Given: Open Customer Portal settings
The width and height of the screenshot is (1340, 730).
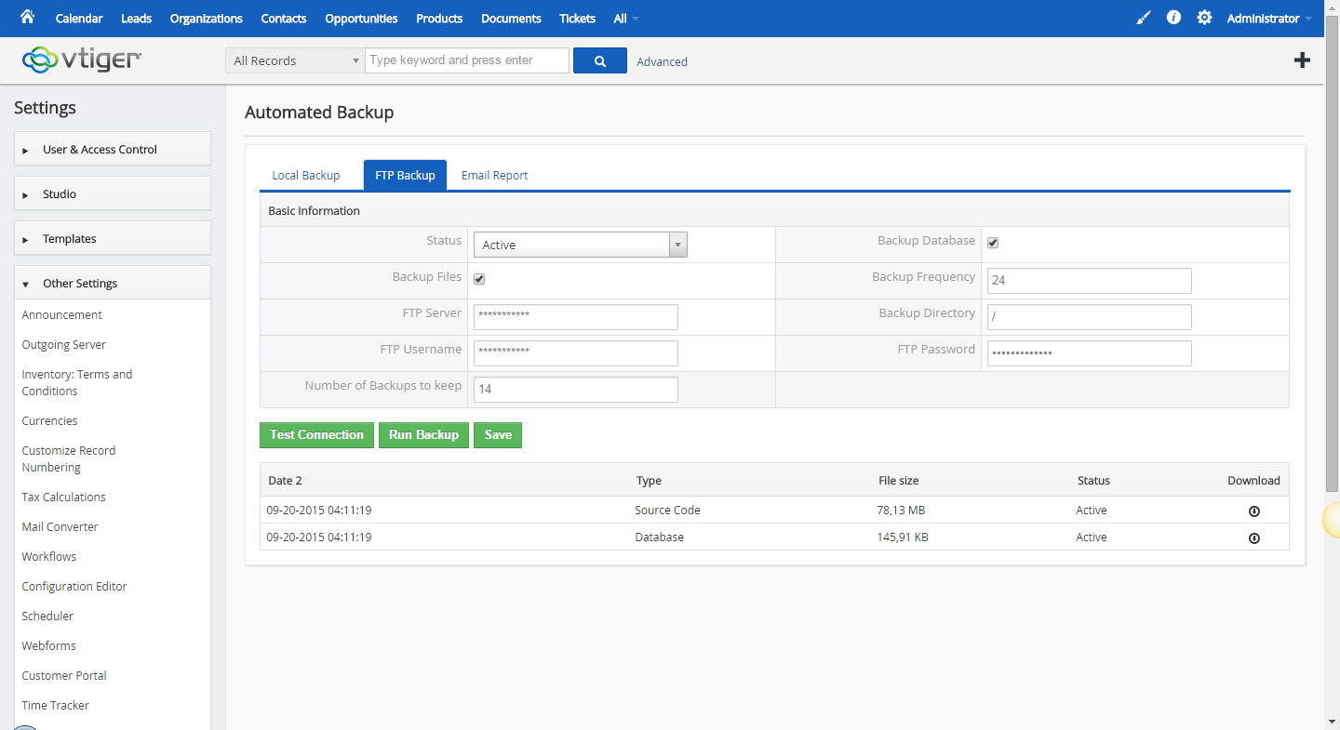Looking at the screenshot, I should pos(64,676).
